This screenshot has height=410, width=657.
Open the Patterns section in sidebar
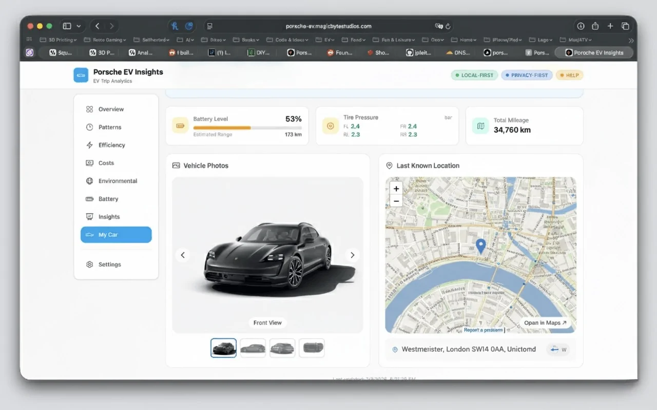coord(116,127)
